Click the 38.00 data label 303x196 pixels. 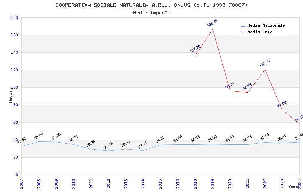tap(38, 136)
